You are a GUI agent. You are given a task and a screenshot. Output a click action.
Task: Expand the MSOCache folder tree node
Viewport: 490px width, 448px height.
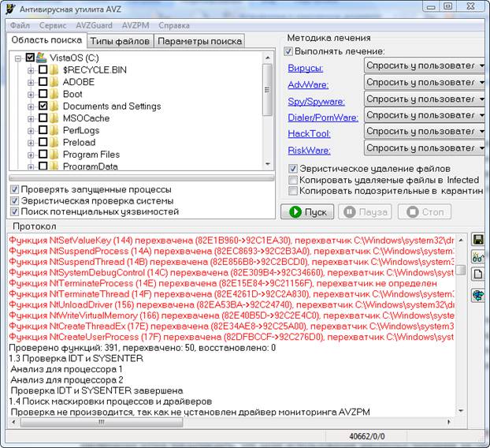coord(31,119)
